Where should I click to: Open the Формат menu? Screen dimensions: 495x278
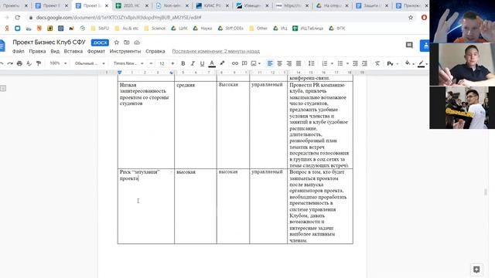click(x=96, y=51)
